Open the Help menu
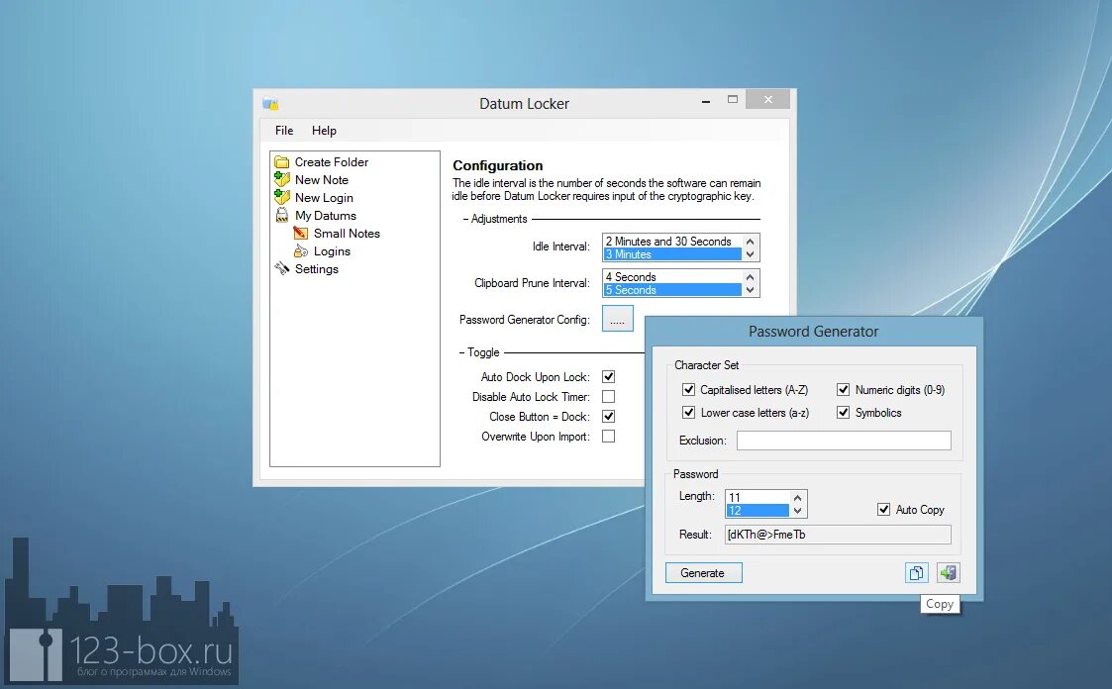1112x689 pixels. point(324,131)
